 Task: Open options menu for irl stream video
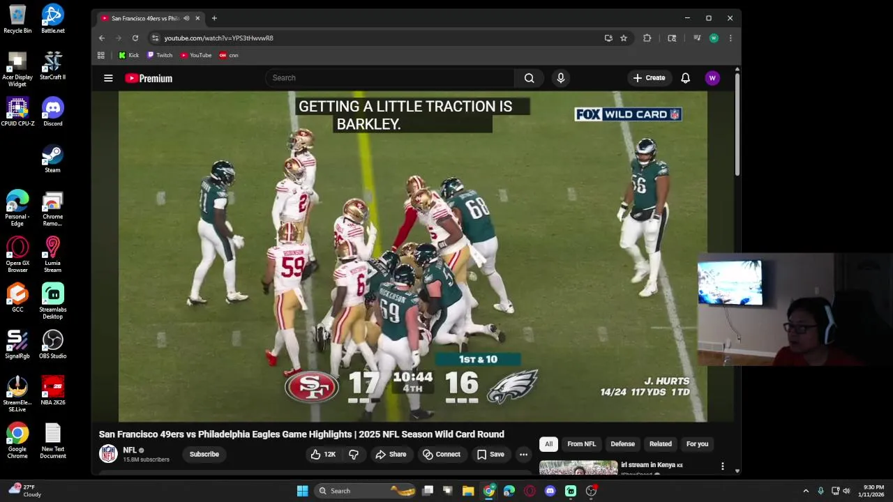[722, 466]
